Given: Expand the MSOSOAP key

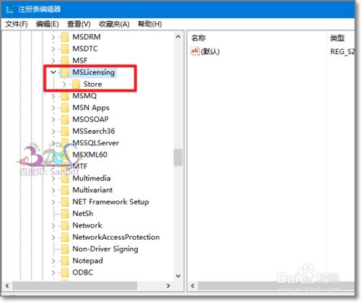Looking at the screenshot, I should click(x=53, y=119).
